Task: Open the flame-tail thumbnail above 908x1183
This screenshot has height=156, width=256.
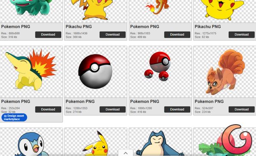Action: (x=160, y=11)
